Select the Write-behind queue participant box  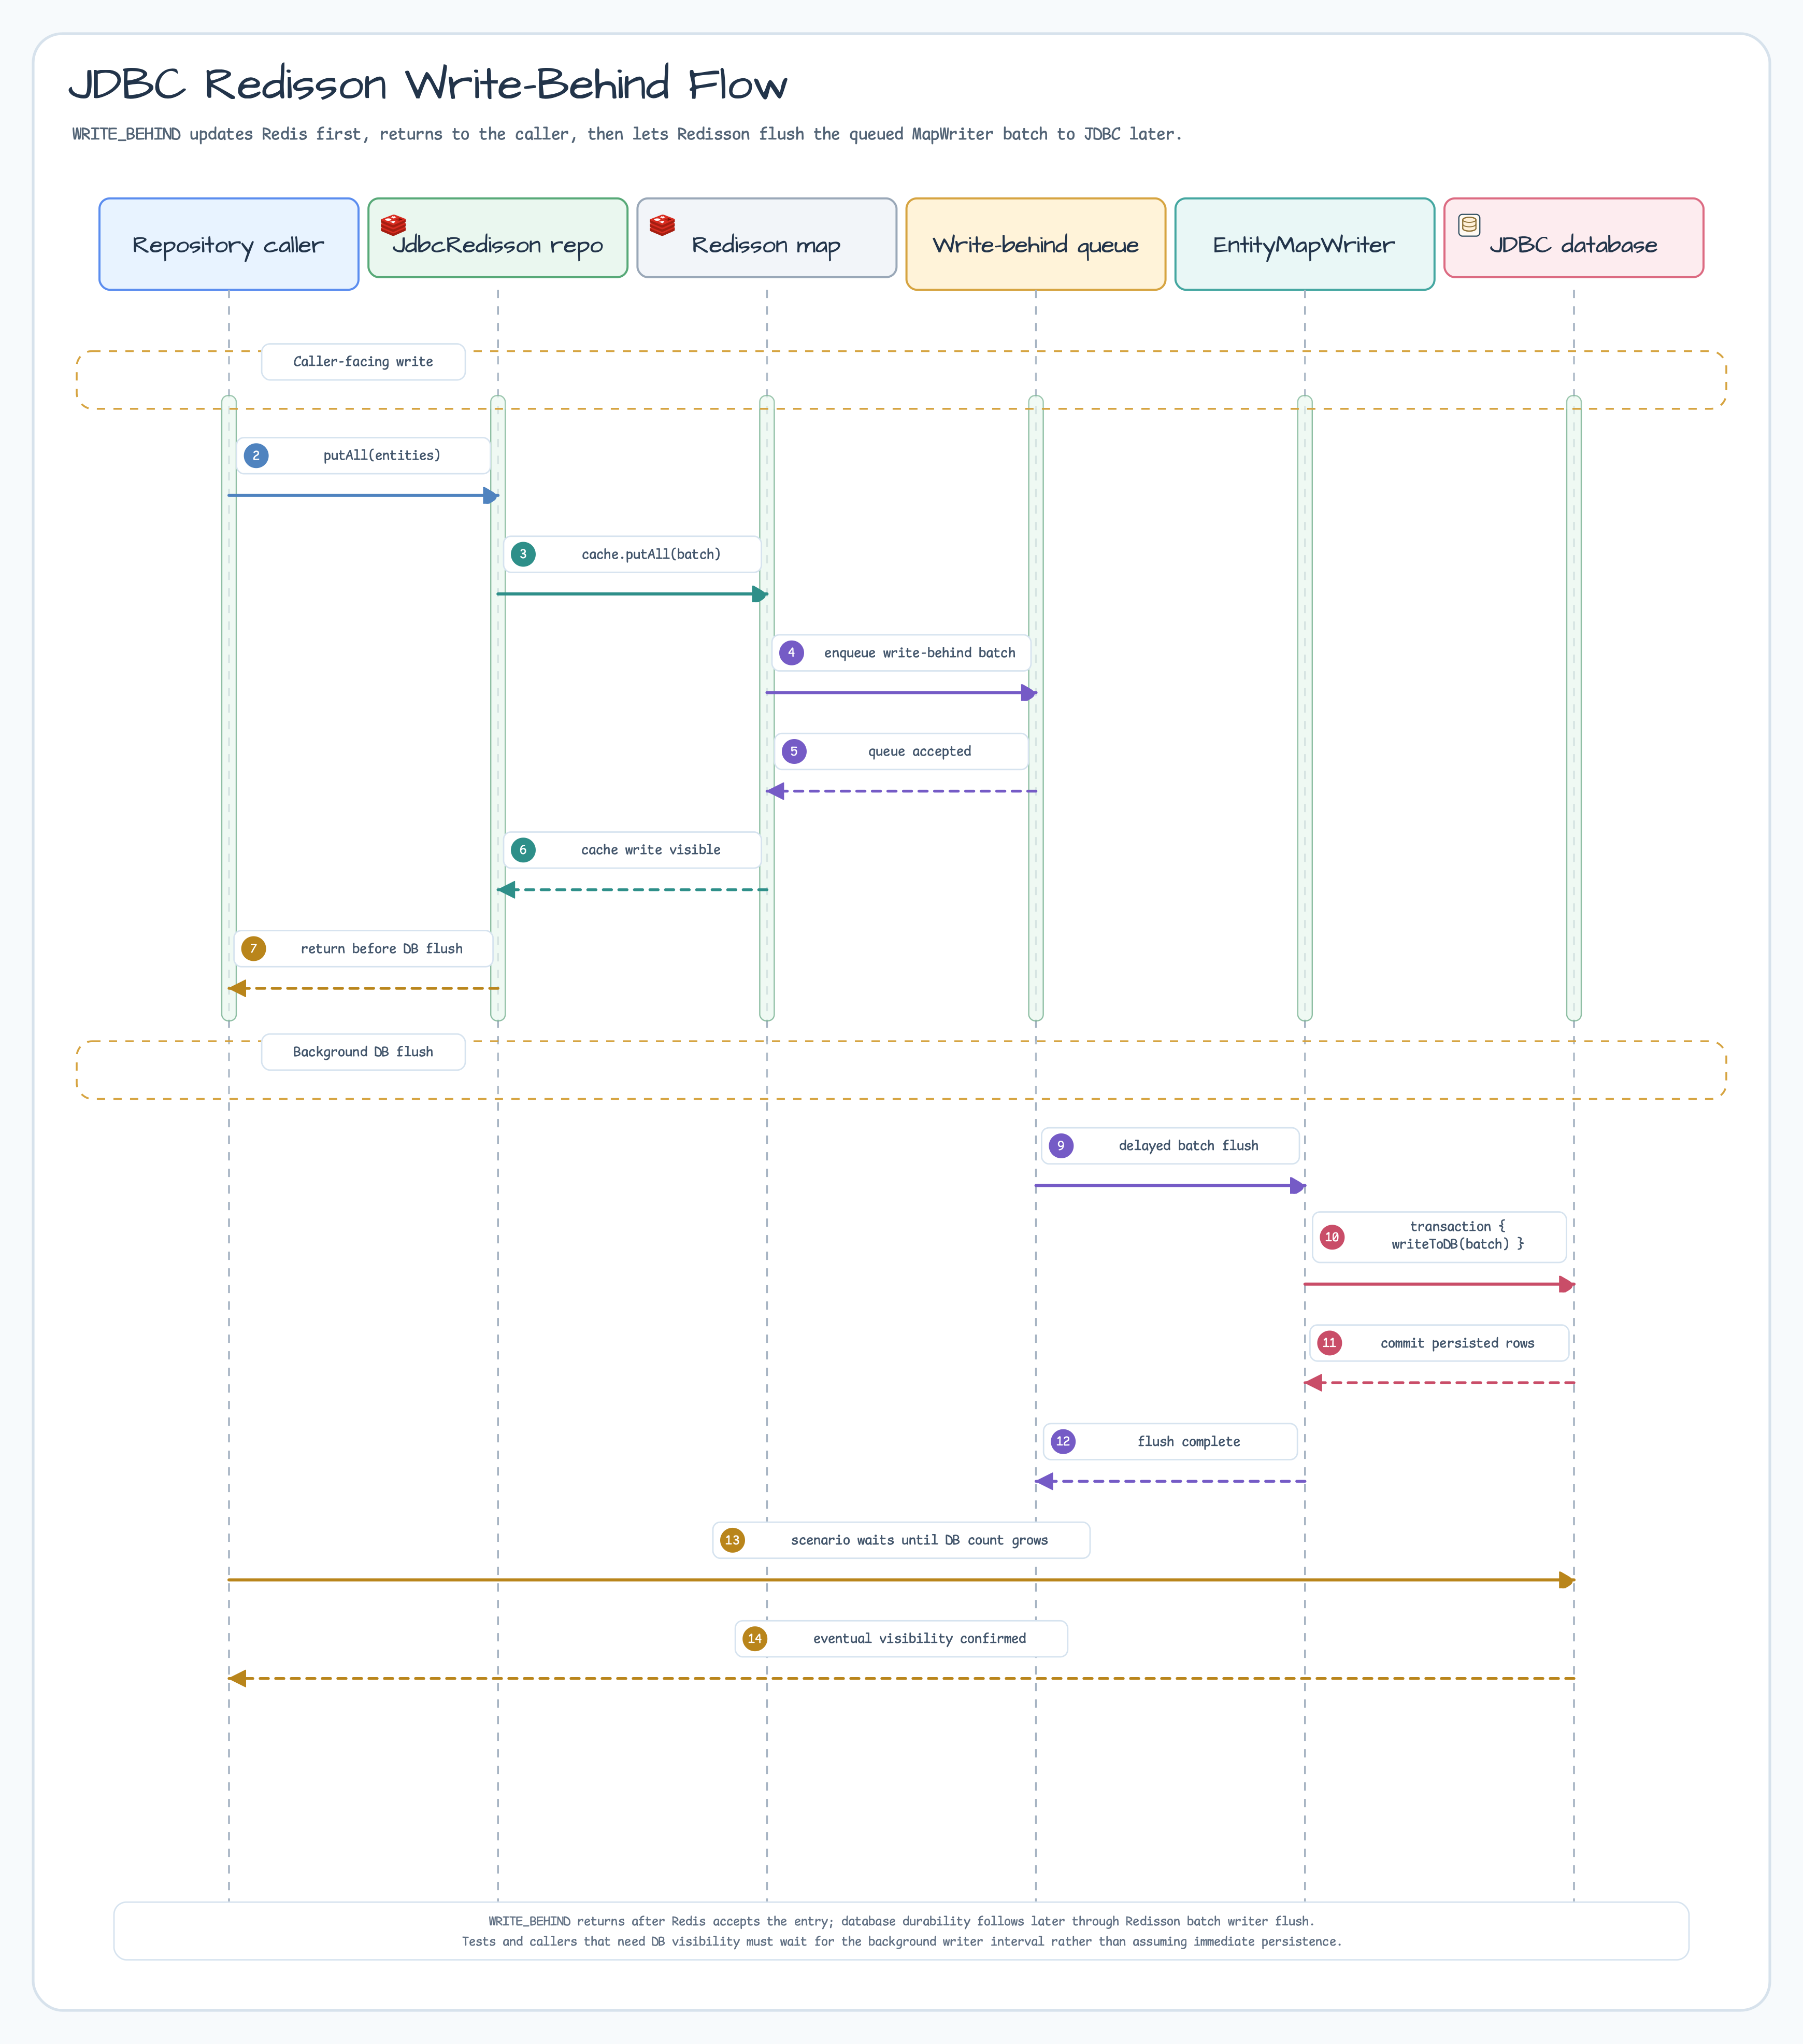1035,244
